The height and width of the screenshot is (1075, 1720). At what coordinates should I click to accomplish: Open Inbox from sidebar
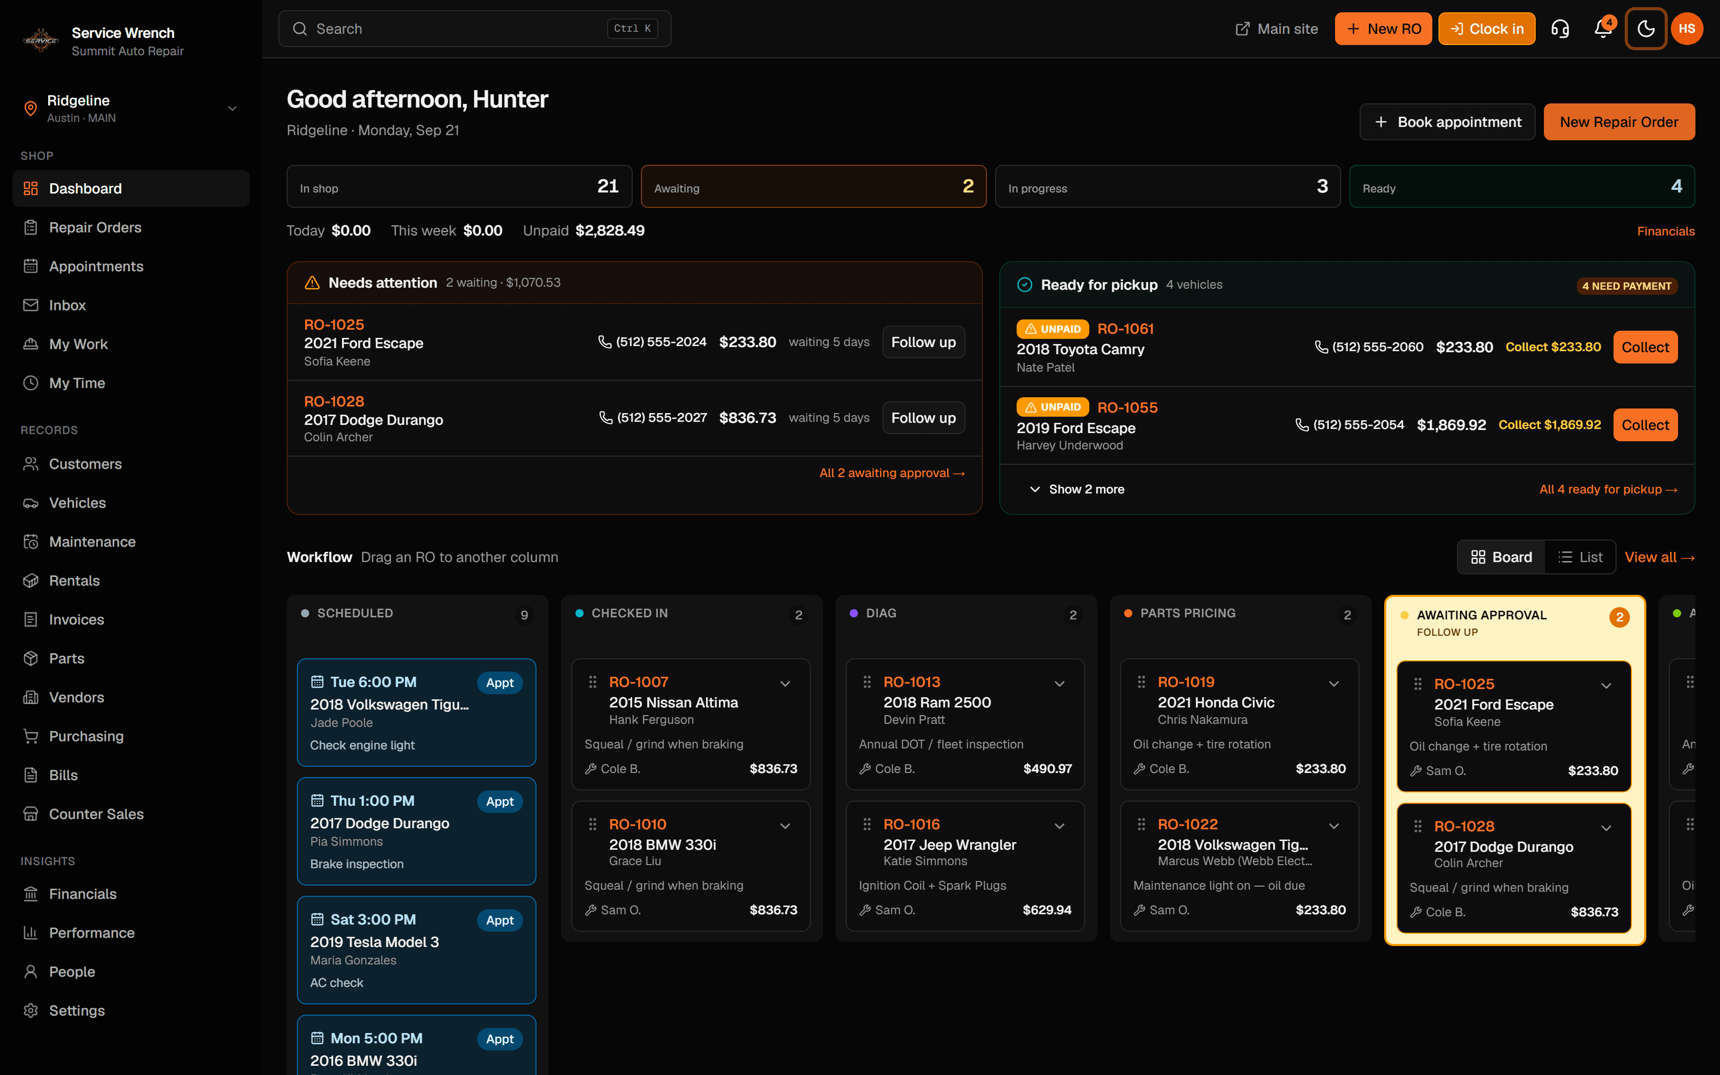[131, 305]
